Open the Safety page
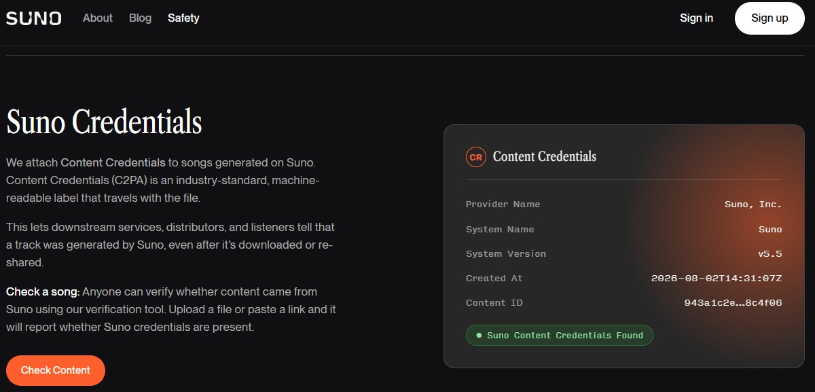Image resolution: width=815 pixels, height=392 pixels. [183, 18]
